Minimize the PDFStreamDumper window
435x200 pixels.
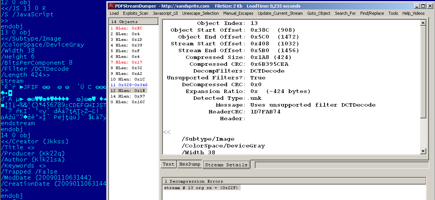pos(417,6)
